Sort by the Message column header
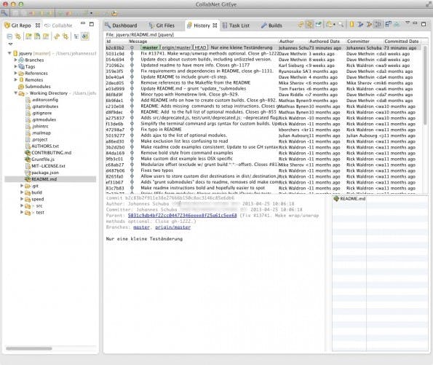Image resolution: width=433 pixels, height=365 pixels. click(203, 42)
